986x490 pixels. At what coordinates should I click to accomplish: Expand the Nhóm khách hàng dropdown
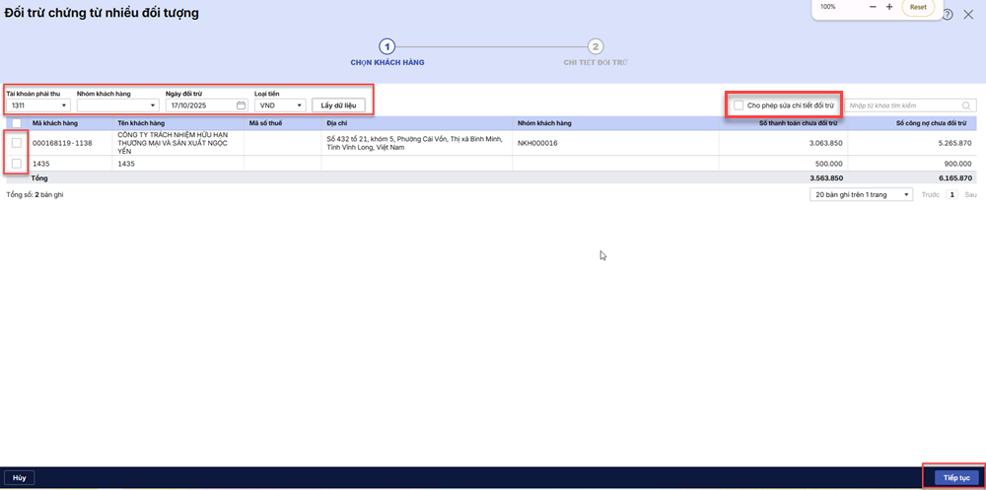[x=117, y=105]
